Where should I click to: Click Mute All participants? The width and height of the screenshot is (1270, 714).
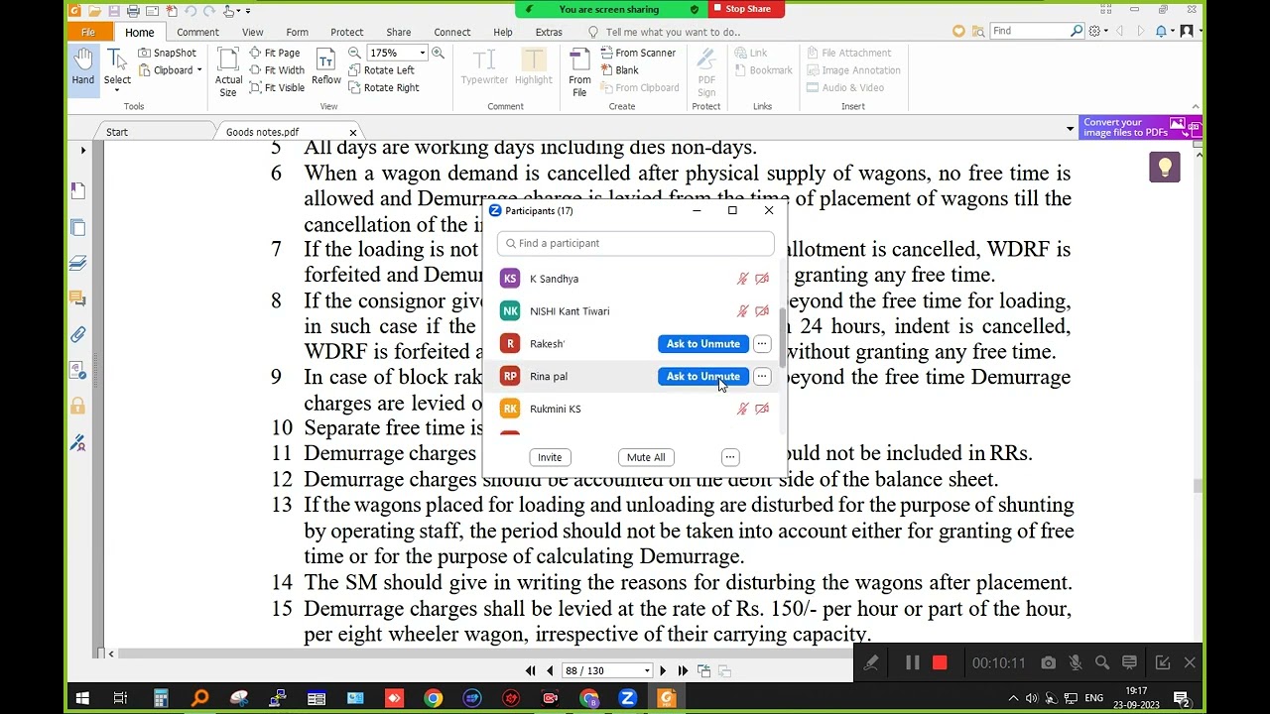tap(646, 457)
